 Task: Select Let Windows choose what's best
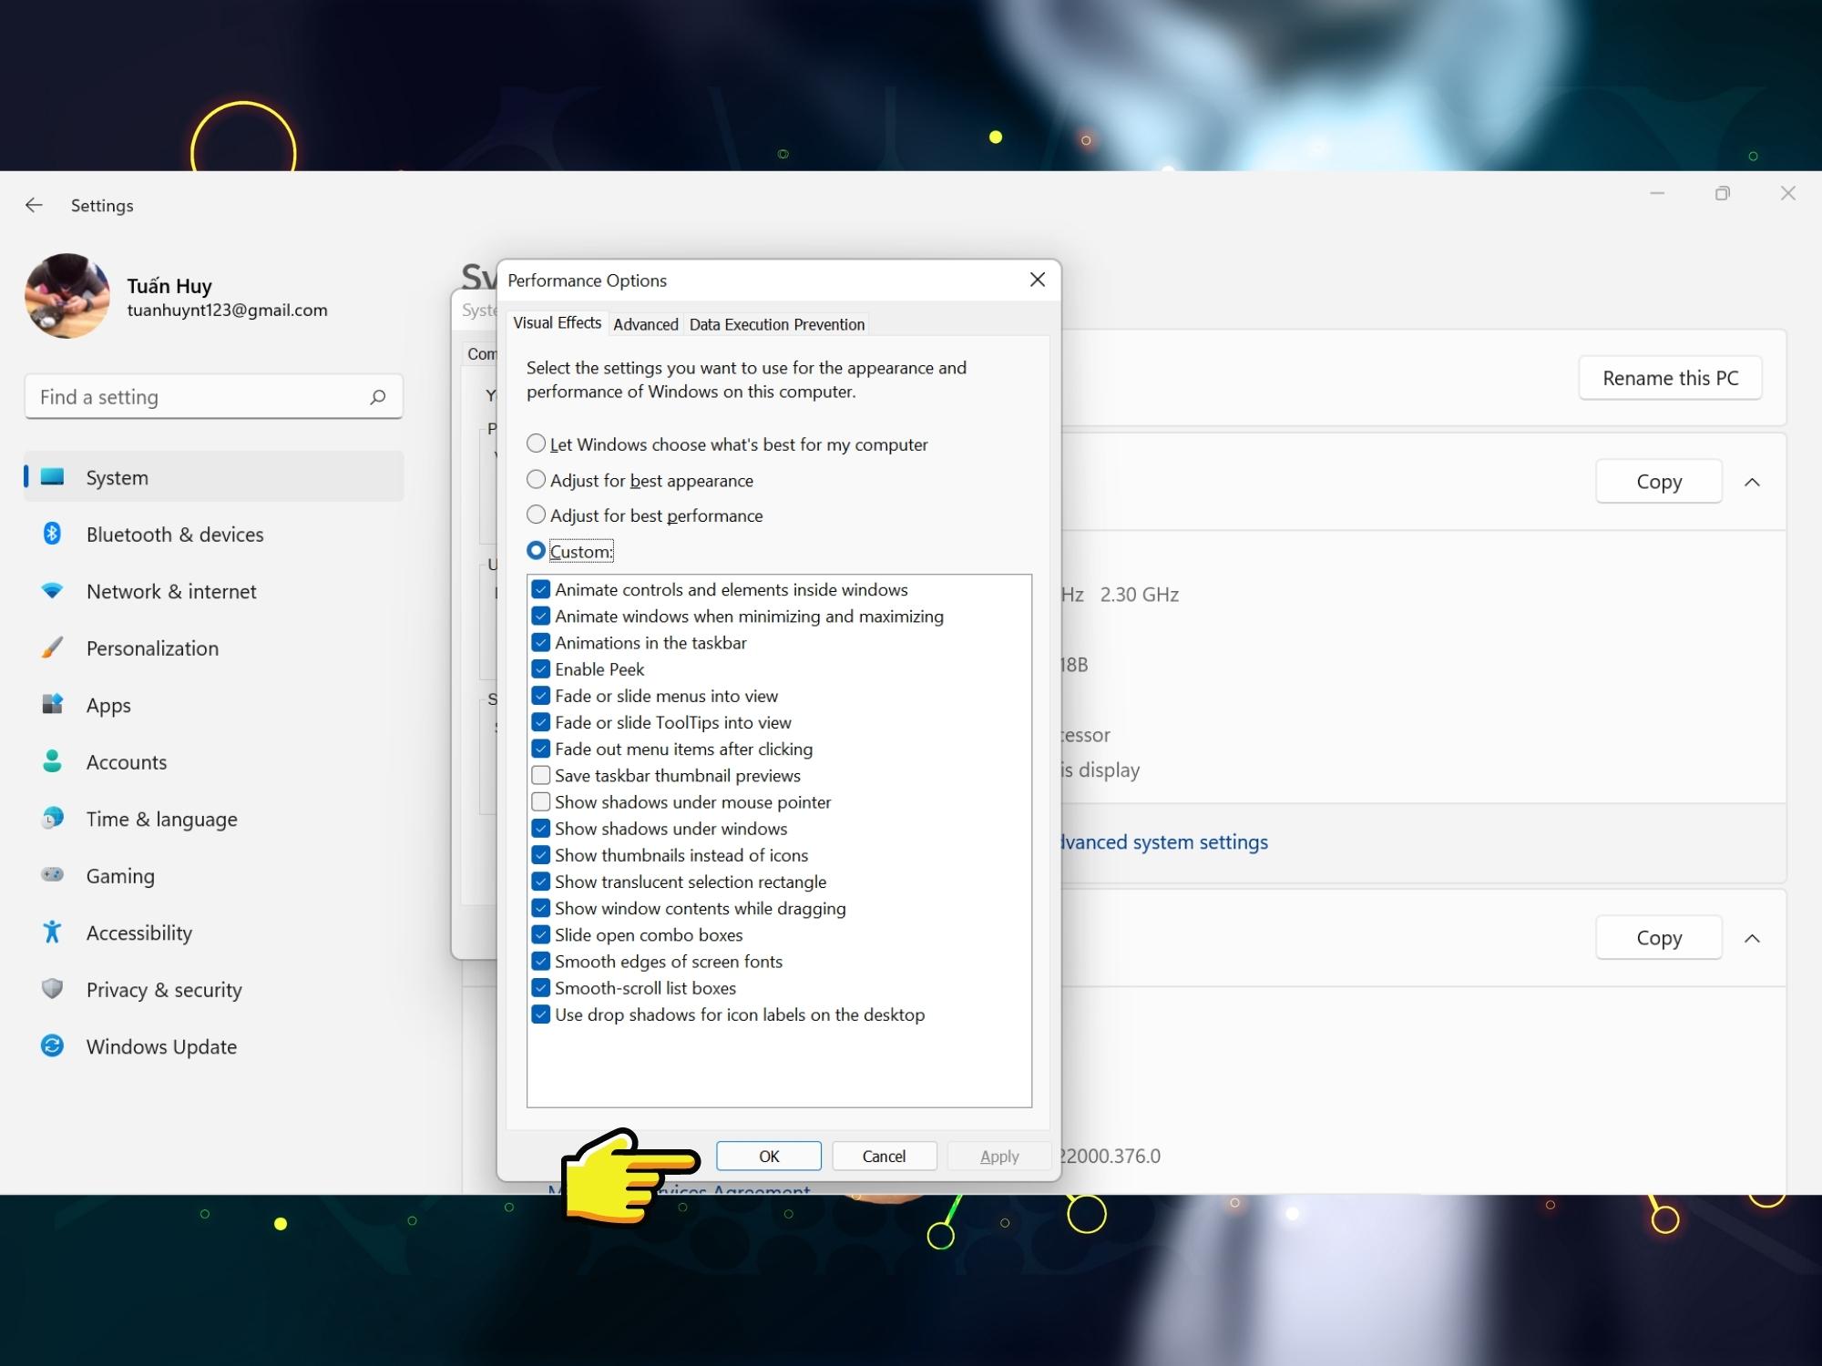tap(537, 443)
